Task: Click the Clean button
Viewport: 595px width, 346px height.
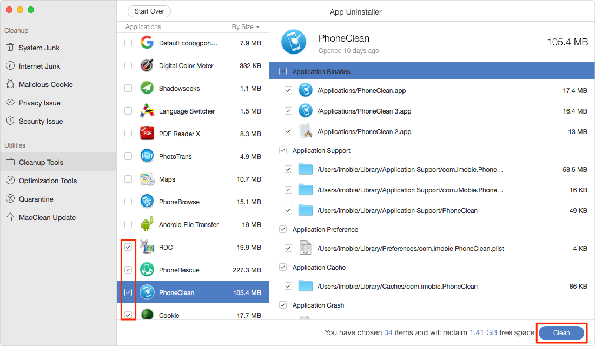Action: pyautogui.click(x=561, y=332)
